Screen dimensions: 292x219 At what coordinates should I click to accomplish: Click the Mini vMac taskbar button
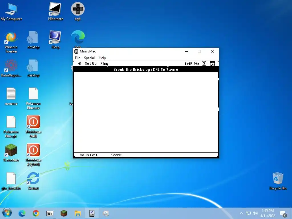click(x=92, y=213)
